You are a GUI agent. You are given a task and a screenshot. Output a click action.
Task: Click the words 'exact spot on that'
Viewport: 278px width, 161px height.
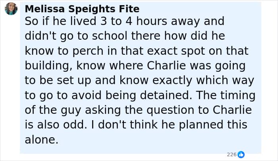[x=197, y=51]
